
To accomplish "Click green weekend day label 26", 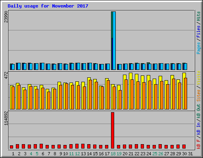I will click(161, 154).
